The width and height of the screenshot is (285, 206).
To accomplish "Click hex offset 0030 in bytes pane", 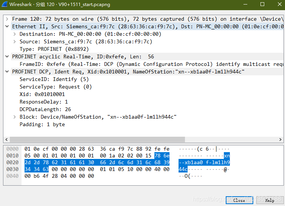I will (12, 169).
